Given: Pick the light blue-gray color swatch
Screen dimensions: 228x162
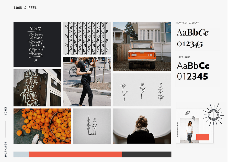Looking at the screenshot, I should [21, 154].
